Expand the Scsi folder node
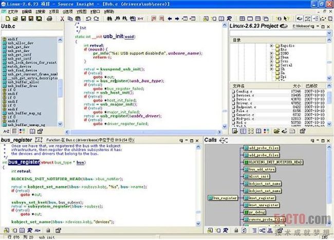This screenshot has height=240, width=334. tap(271, 61)
